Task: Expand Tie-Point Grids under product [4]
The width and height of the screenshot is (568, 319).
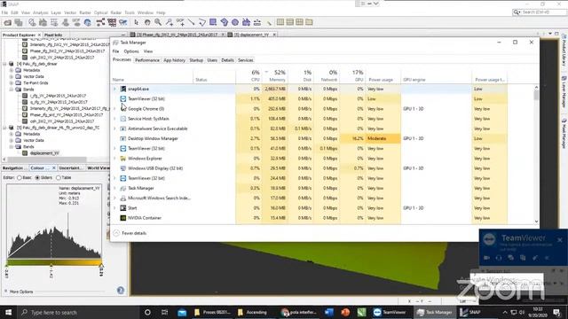Action: pyautogui.click(x=12, y=82)
